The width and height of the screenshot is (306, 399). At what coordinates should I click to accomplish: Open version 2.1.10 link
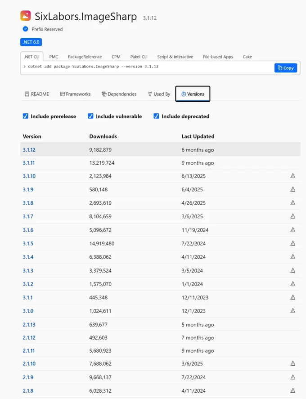(29, 363)
